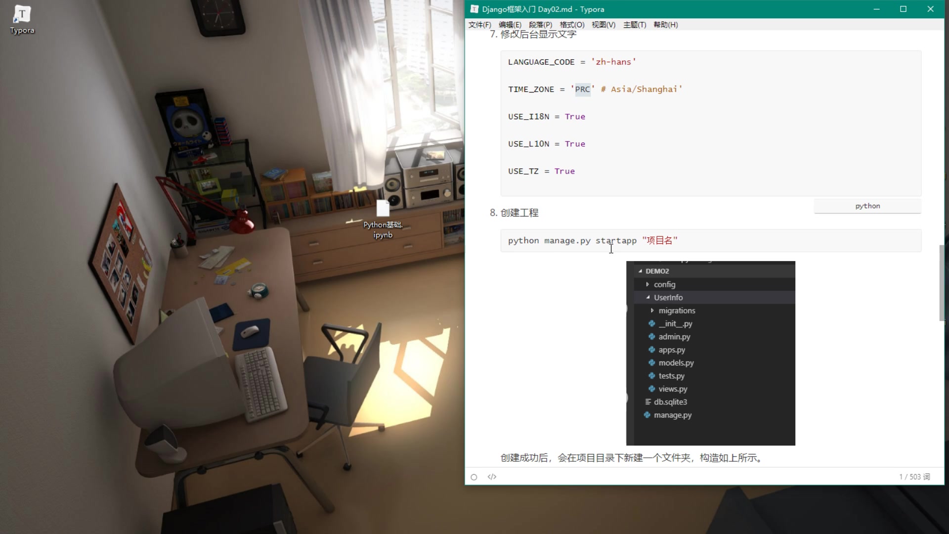Open the 段落(P) menu
949x534 pixels.
point(540,25)
